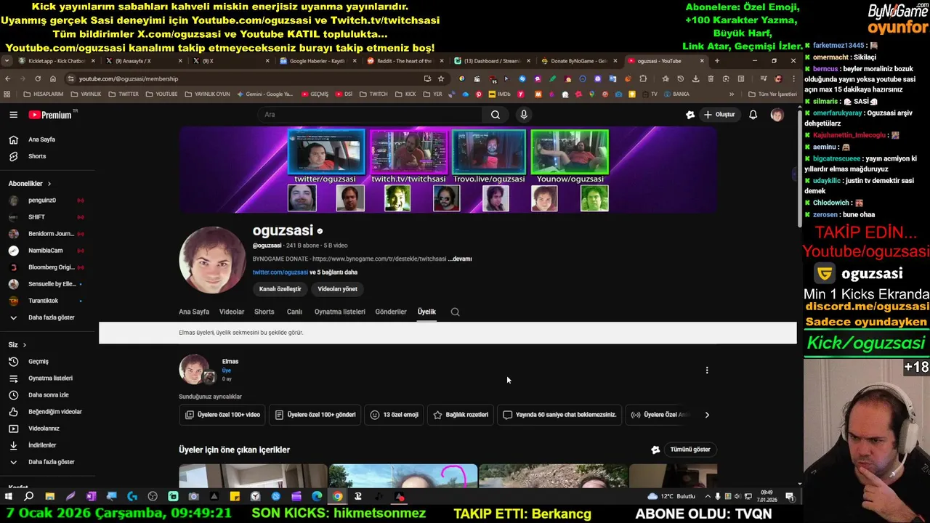The image size is (930, 523).
Task: Open Elmas membership three-dot menu
Action: click(x=706, y=370)
